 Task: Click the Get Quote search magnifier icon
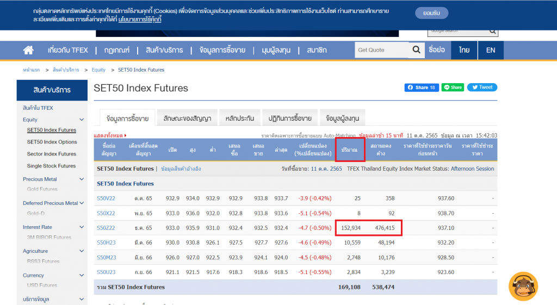tap(416, 49)
